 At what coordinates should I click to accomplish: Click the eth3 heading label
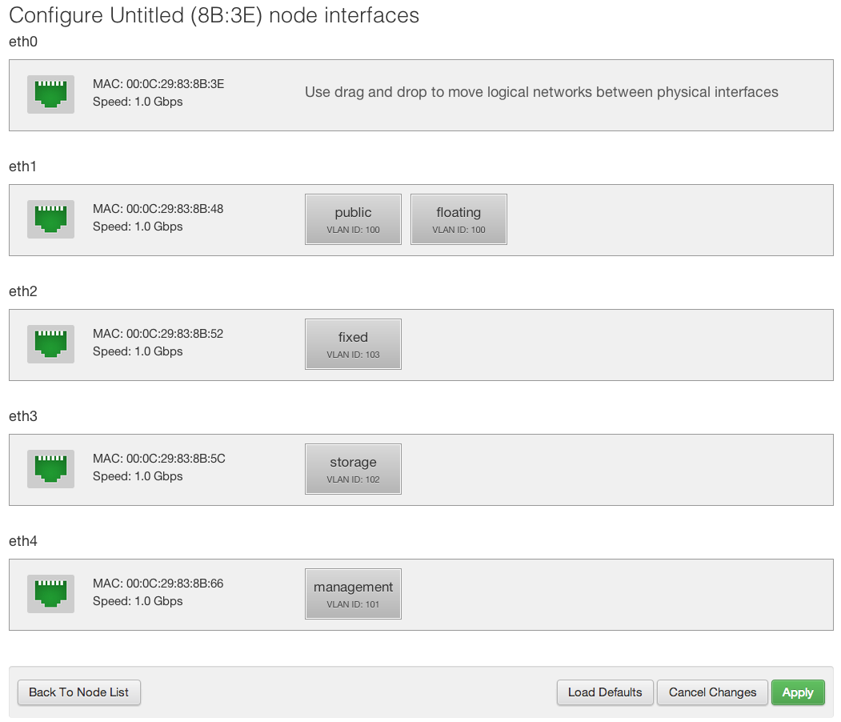(23, 416)
